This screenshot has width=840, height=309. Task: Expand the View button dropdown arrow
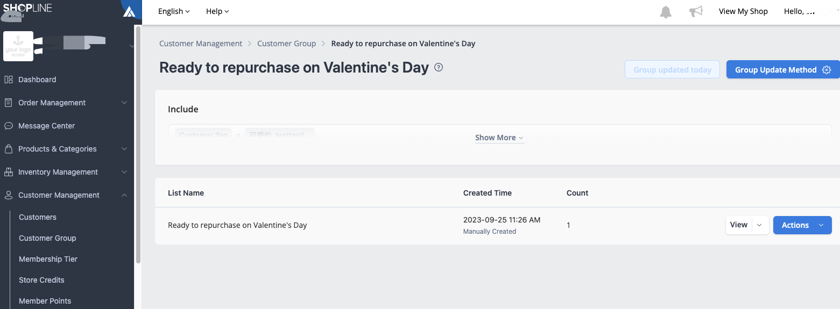(759, 225)
